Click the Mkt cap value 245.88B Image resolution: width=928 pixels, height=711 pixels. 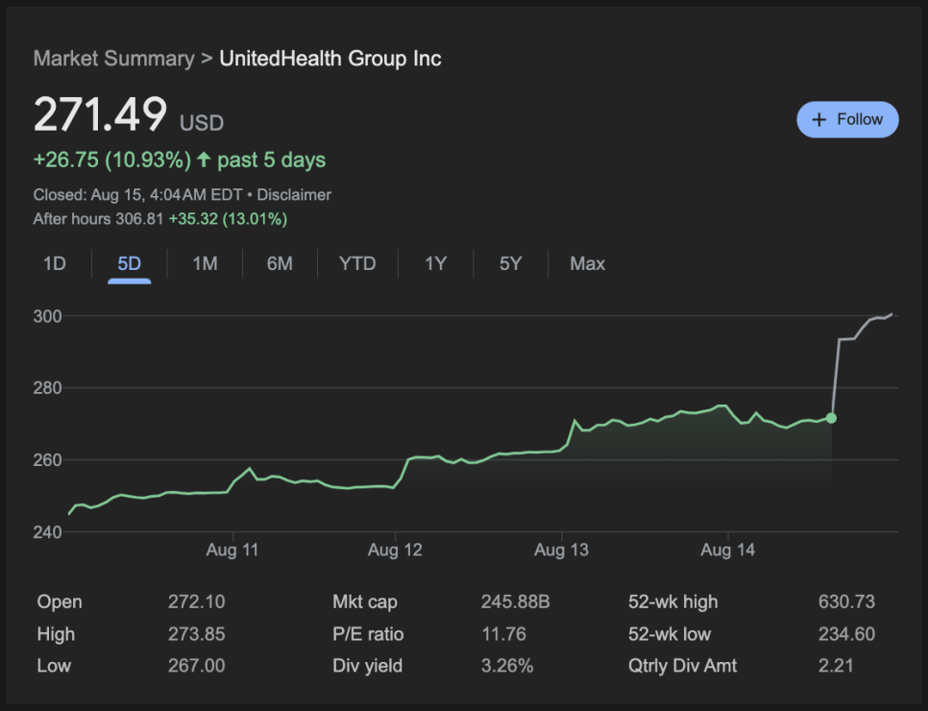516,601
